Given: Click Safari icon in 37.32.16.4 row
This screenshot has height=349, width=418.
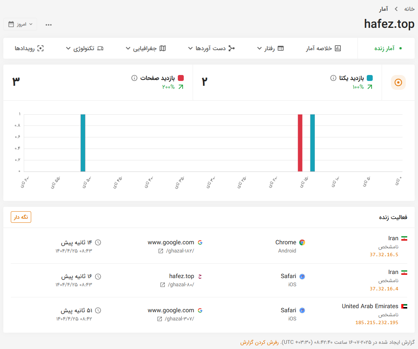Looking at the screenshot, I should point(302,277).
